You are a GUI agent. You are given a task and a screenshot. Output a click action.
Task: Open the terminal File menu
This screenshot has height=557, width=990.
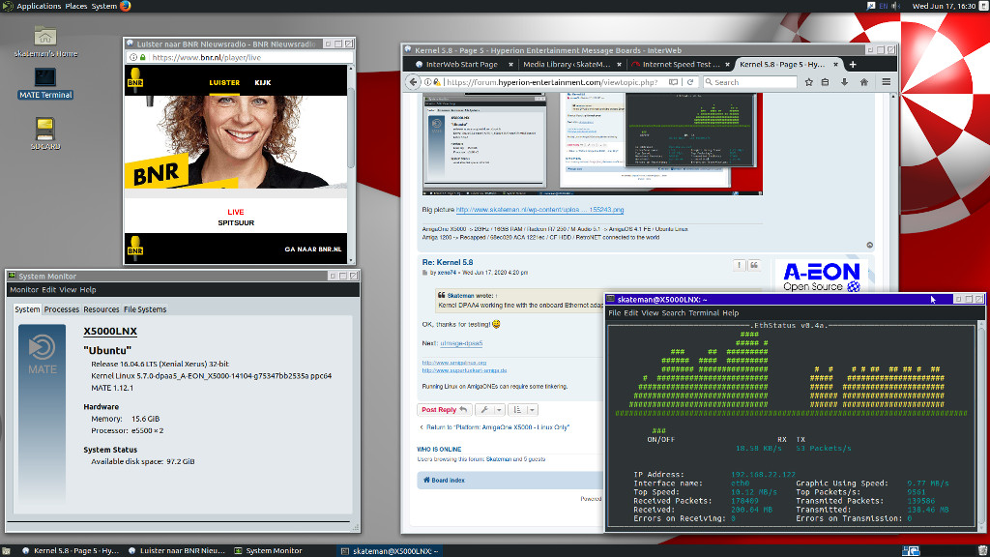[614, 313]
